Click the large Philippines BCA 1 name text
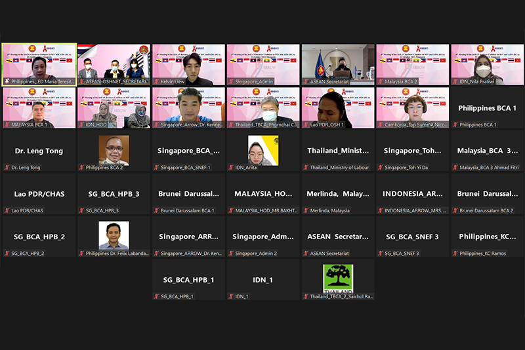The image size is (525, 350). 487,107
